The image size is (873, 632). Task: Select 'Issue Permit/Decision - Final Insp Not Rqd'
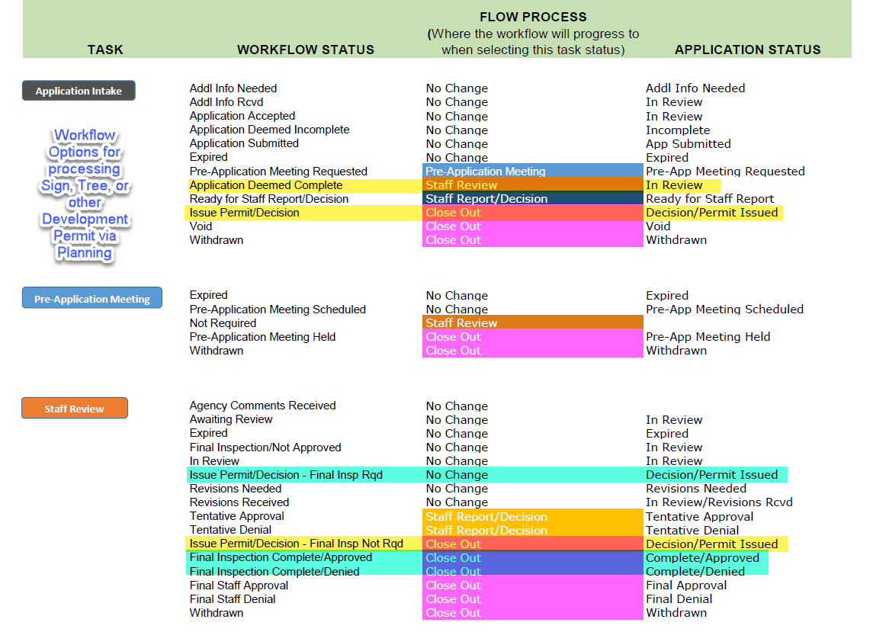296,544
